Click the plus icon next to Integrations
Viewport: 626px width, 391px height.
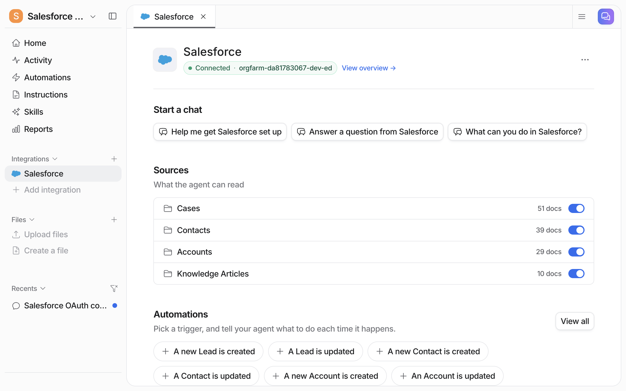[x=114, y=159]
